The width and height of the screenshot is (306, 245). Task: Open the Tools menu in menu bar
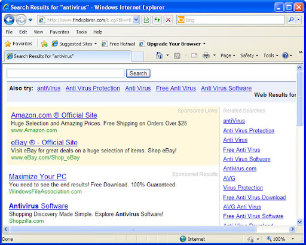tap(81, 32)
